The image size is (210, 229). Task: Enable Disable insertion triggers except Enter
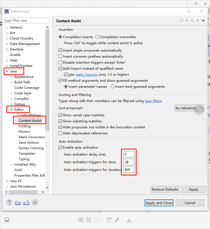tap(60, 62)
